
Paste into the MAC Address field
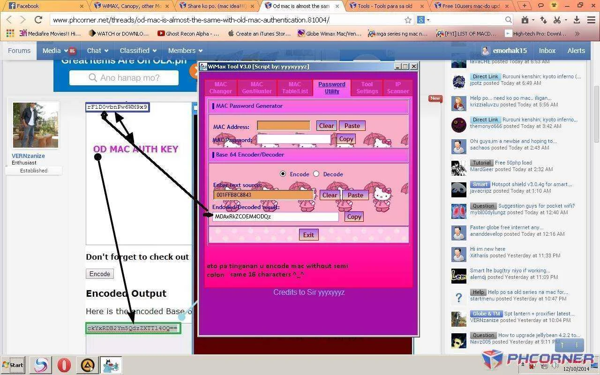click(x=352, y=126)
